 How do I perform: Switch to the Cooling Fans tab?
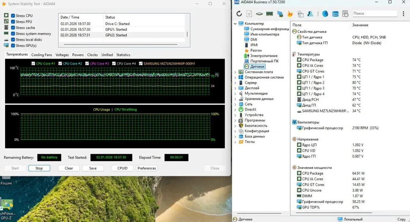tap(42, 55)
